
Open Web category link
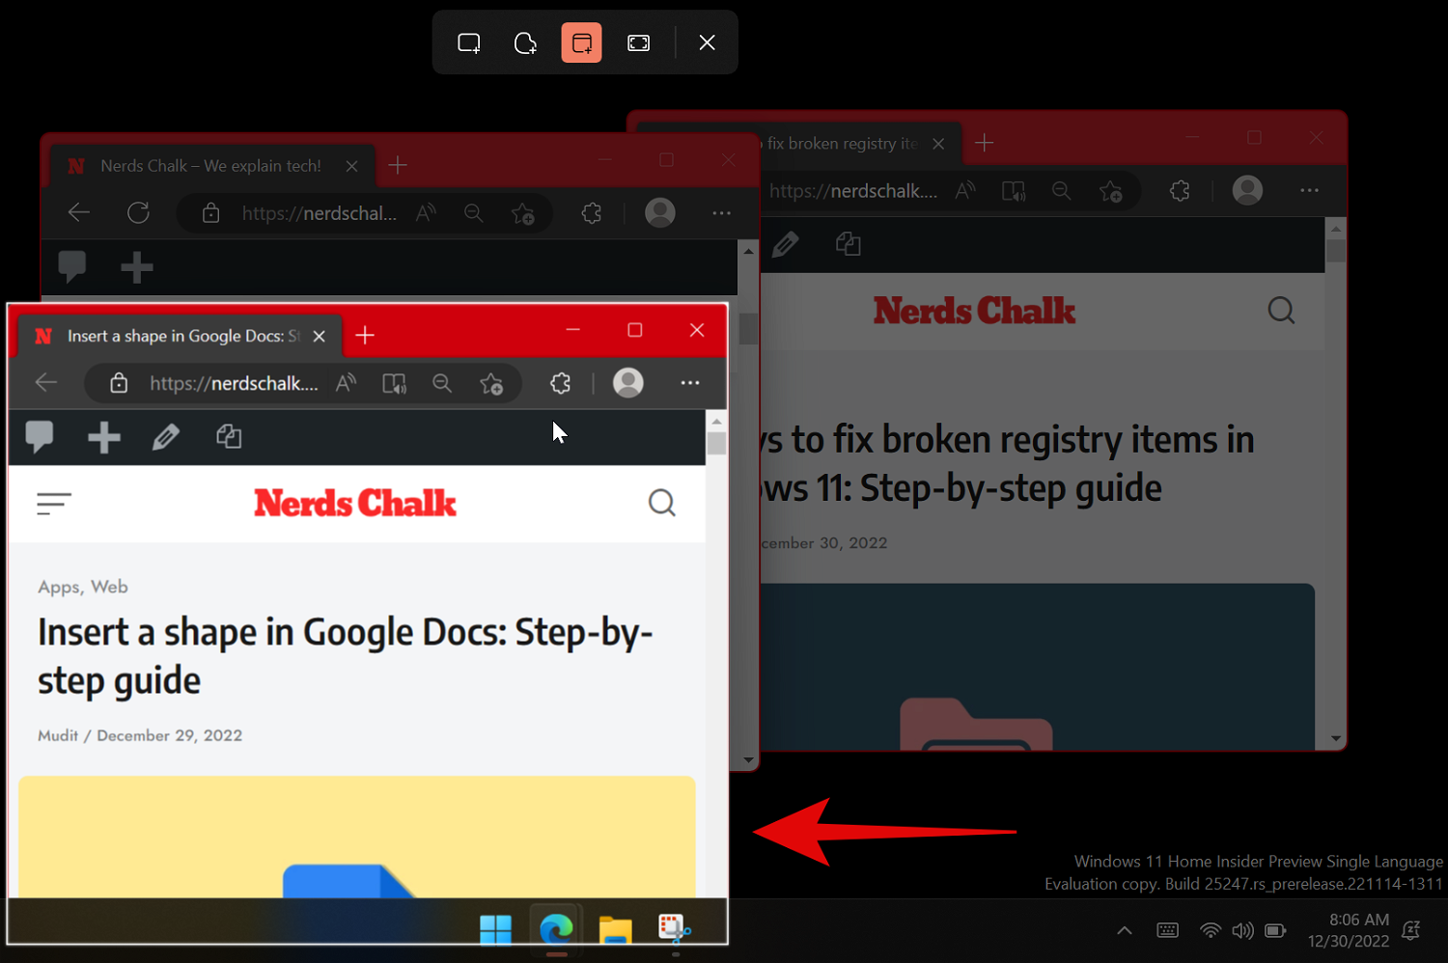pyautogui.click(x=109, y=587)
